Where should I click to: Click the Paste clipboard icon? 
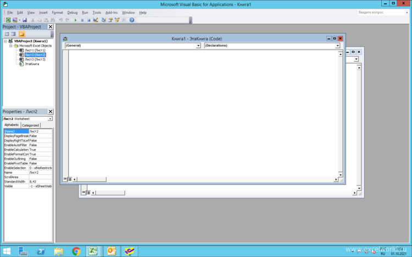click(x=46, y=20)
